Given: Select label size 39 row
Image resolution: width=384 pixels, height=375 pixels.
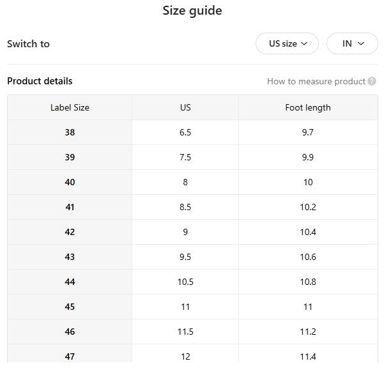Looking at the screenshot, I should pyautogui.click(x=70, y=157).
